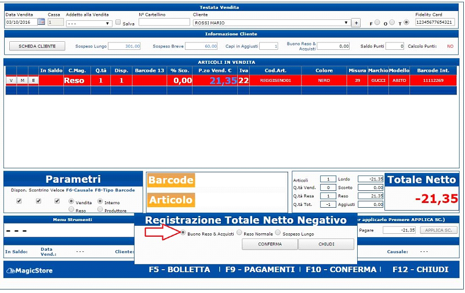The width and height of the screenshot is (465, 293).
Task: Click the MagicStore logo
Action: [30, 270]
